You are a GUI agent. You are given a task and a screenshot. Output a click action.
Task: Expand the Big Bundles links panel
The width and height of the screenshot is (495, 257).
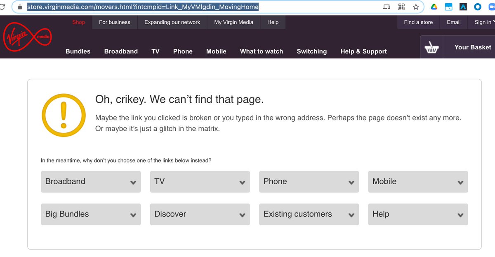pyautogui.click(x=91, y=214)
